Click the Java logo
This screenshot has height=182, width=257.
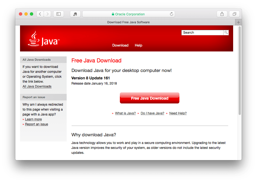click(44, 39)
